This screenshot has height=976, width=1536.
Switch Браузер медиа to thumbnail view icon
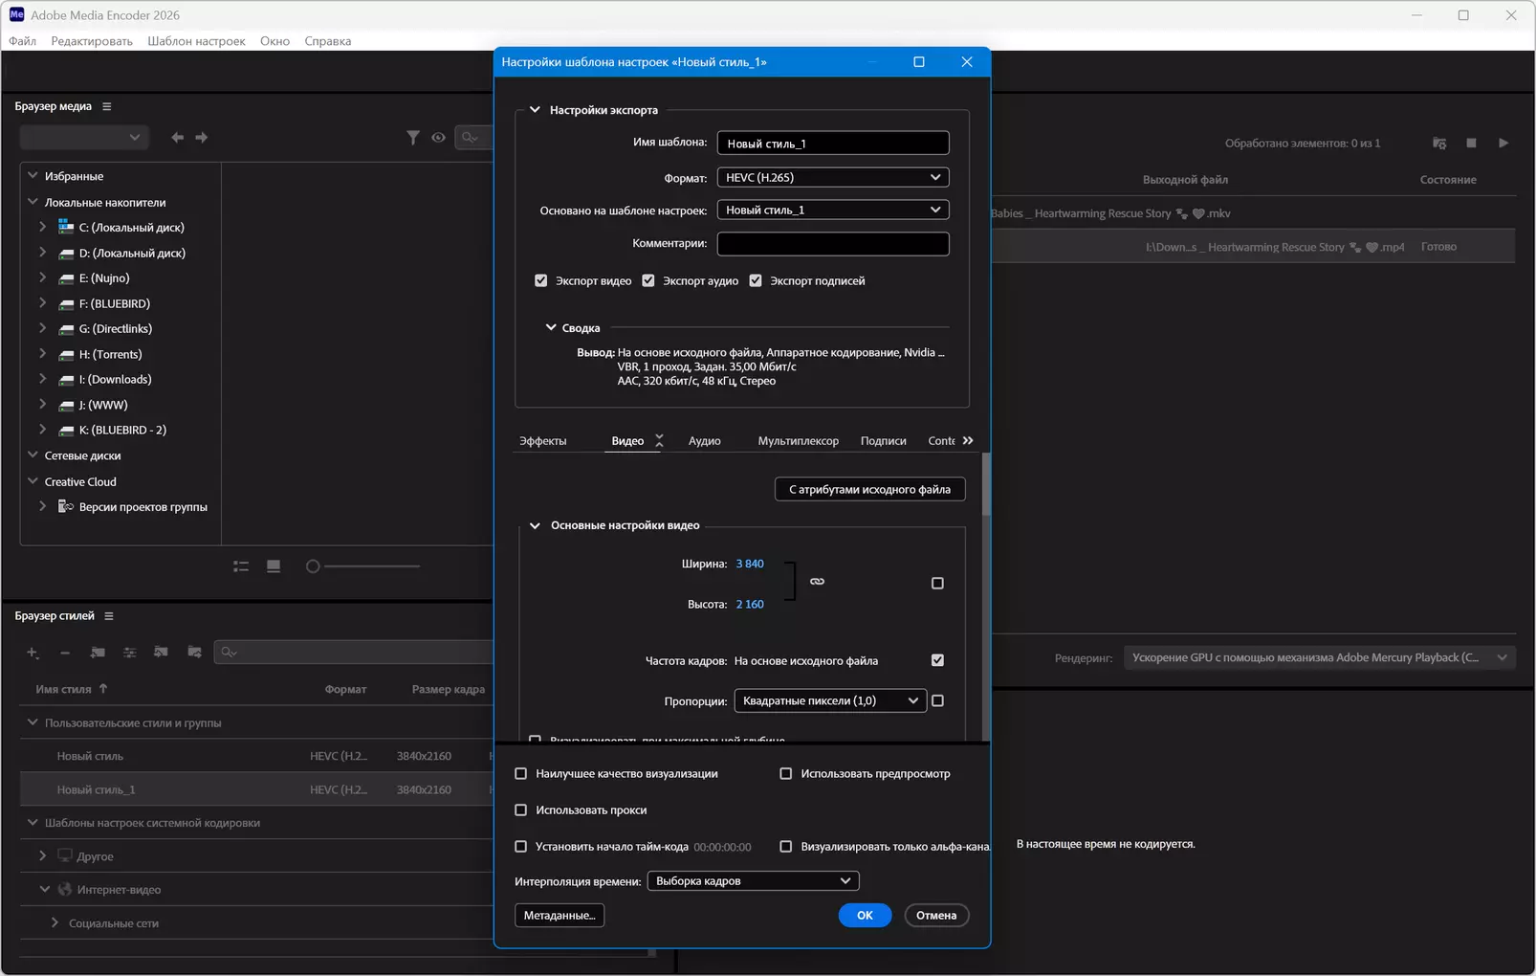click(274, 566)
